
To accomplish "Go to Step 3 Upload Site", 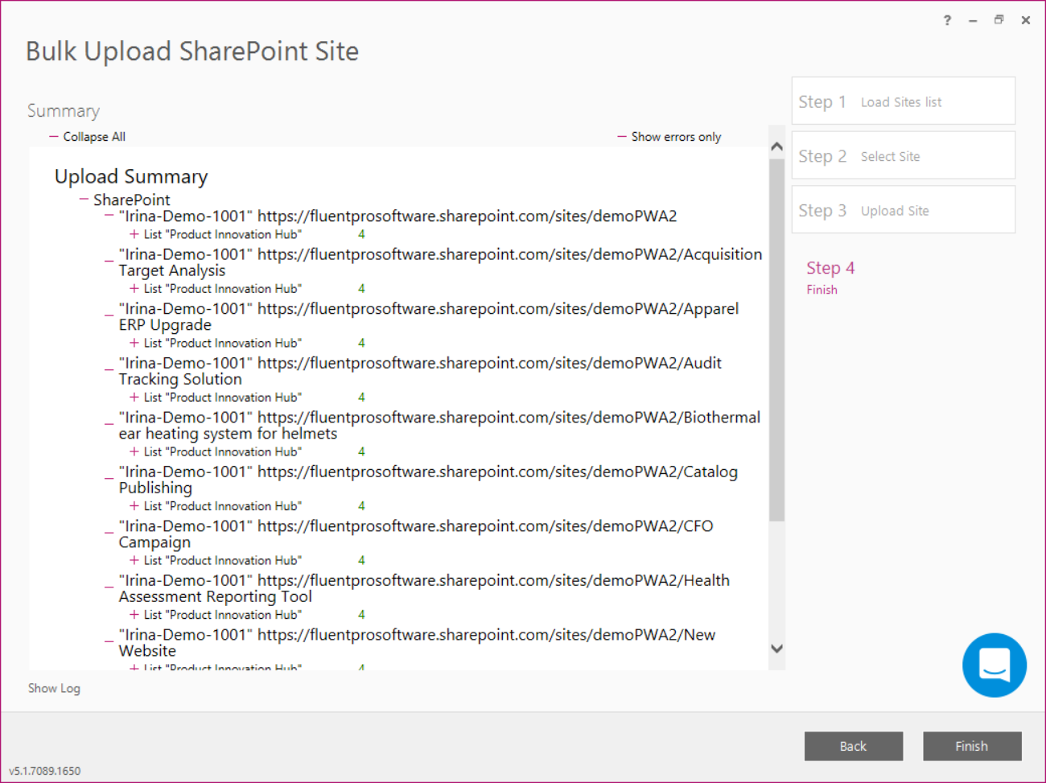I will [903, 210].
